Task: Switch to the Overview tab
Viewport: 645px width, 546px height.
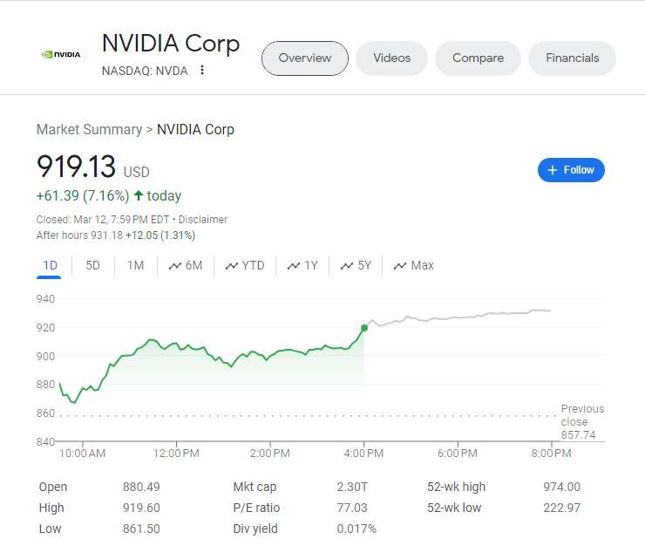Action: click(x=305, y=58)
